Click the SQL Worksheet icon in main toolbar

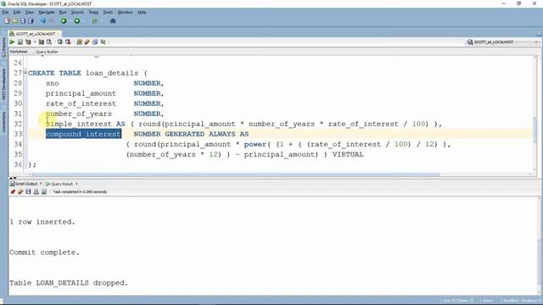pos(95,21)
